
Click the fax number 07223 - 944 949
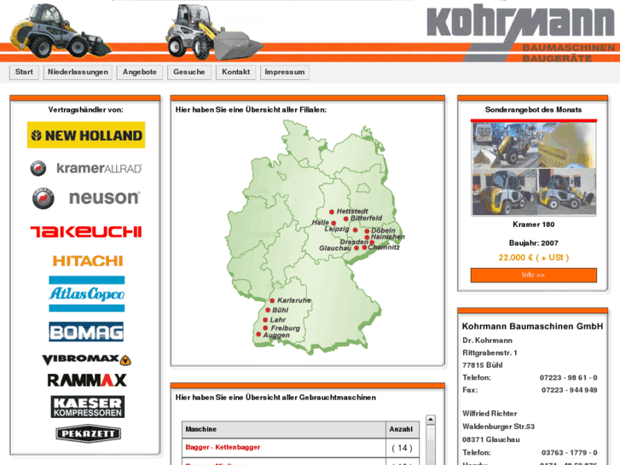click(570, 390)
